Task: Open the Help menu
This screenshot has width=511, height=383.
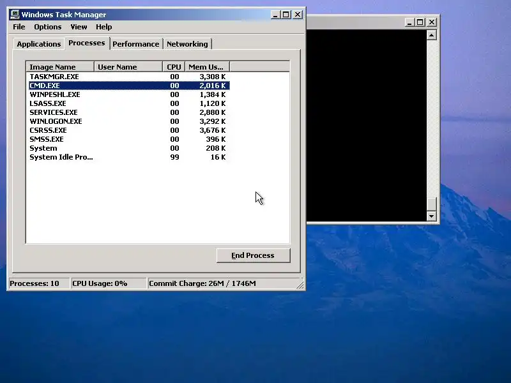Action: (103, 27)
